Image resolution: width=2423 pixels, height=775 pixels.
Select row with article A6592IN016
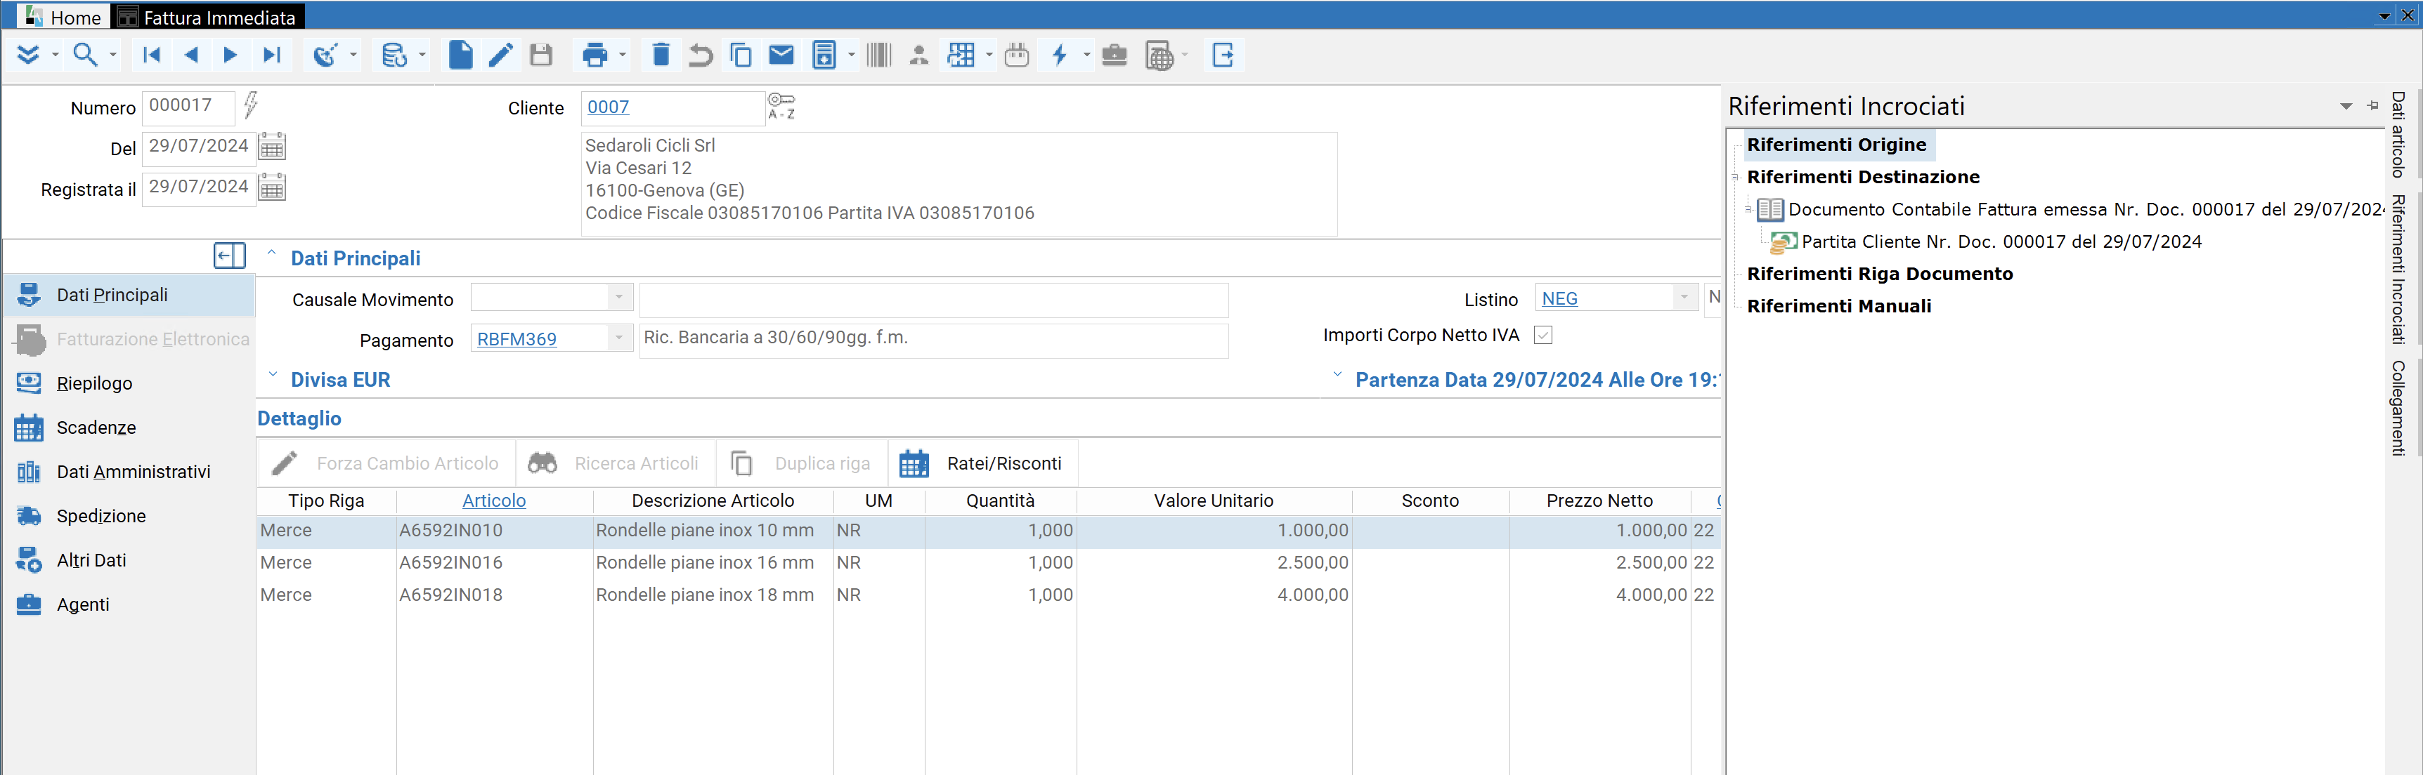[x=987, y=563]
